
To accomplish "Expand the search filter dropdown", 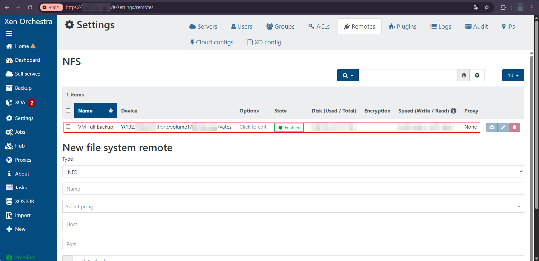I will 348,75.
